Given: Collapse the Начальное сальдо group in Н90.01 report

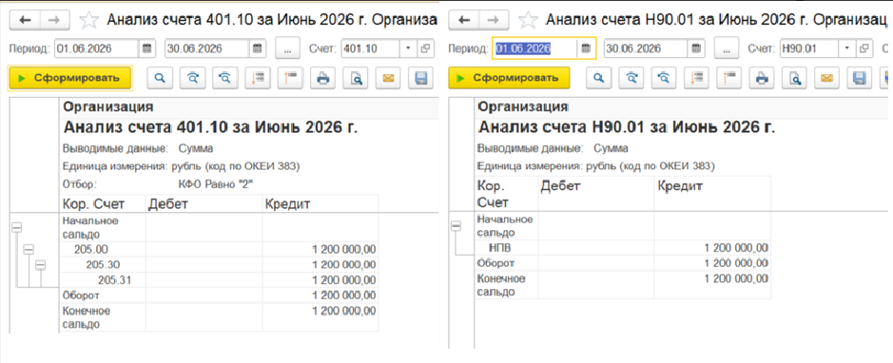Looking at the screenshot, I should click(456, 226).
